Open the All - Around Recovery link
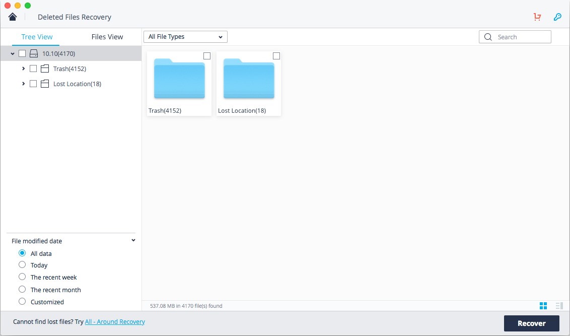 tap(115, 322)
